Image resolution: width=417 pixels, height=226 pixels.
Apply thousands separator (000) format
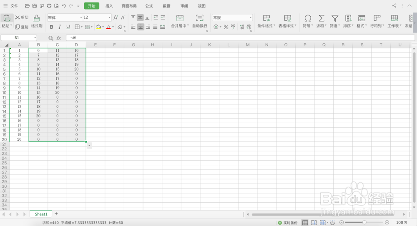[x=233, y=27]
